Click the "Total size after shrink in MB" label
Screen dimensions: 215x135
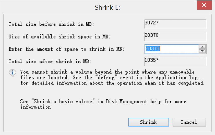point(50,62)
